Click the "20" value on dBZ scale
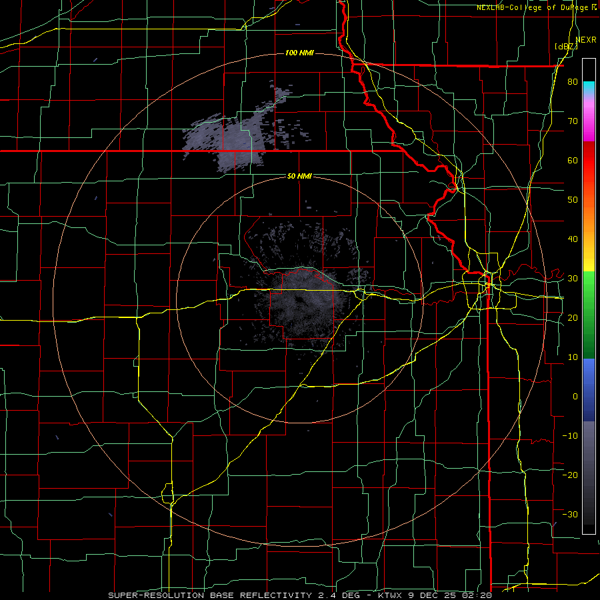 pos(573,317)
